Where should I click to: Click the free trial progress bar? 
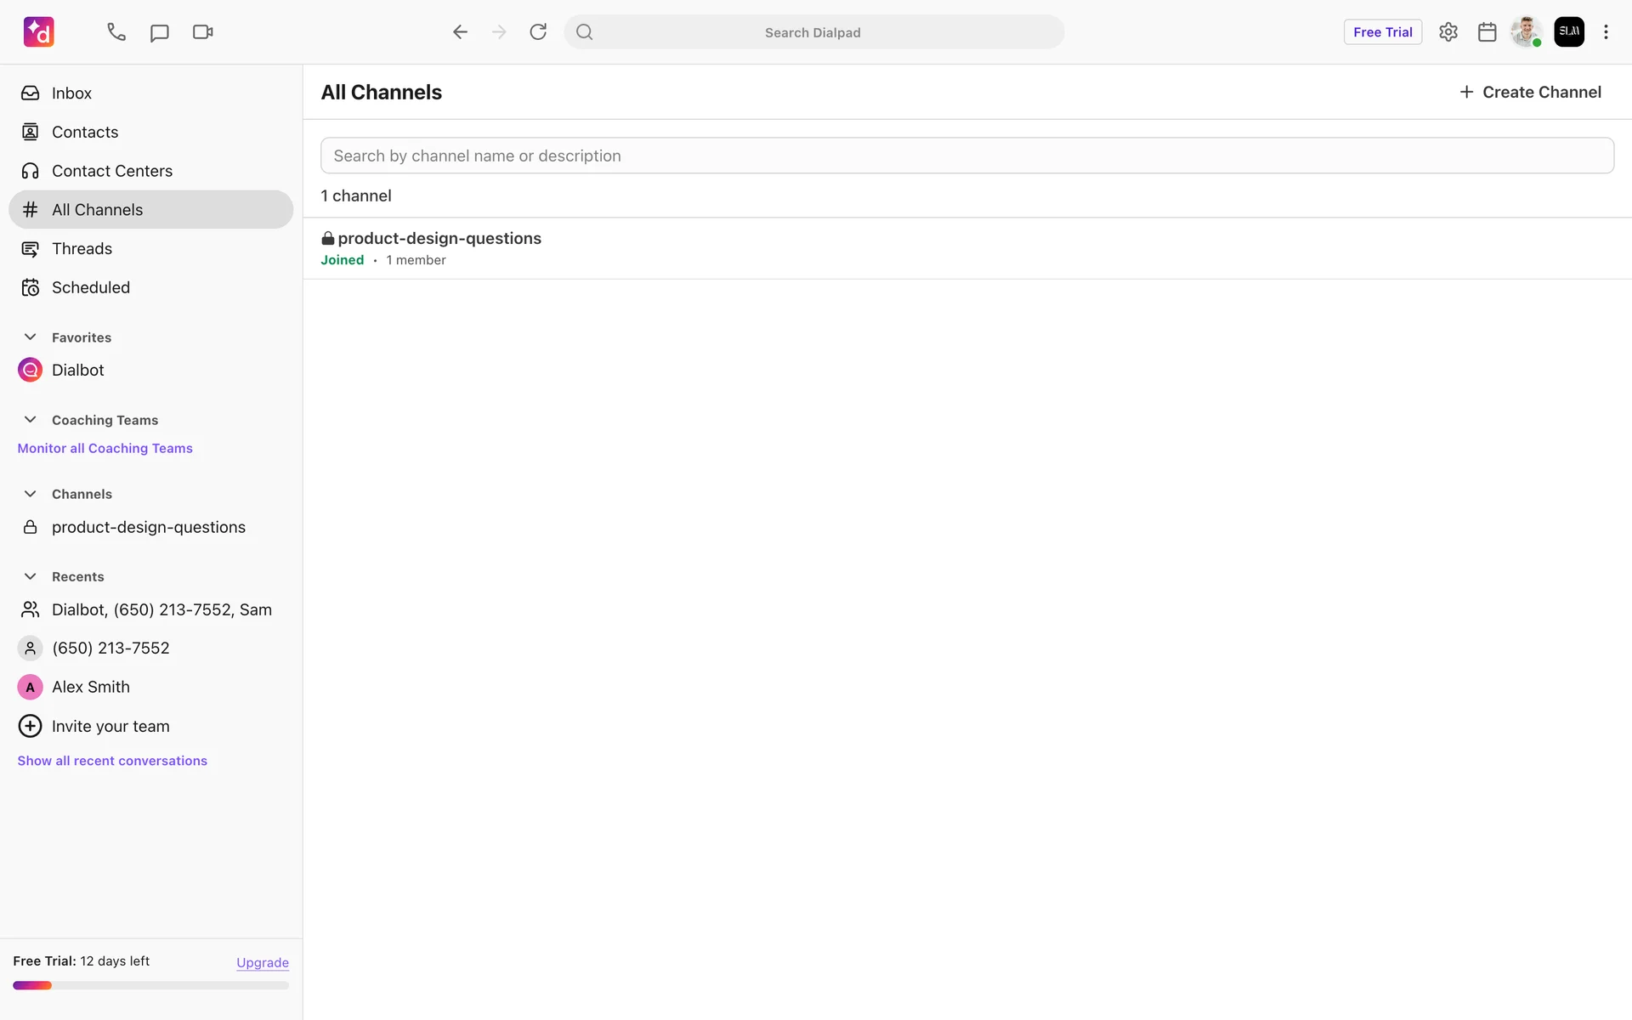click(x=150, y=986)
